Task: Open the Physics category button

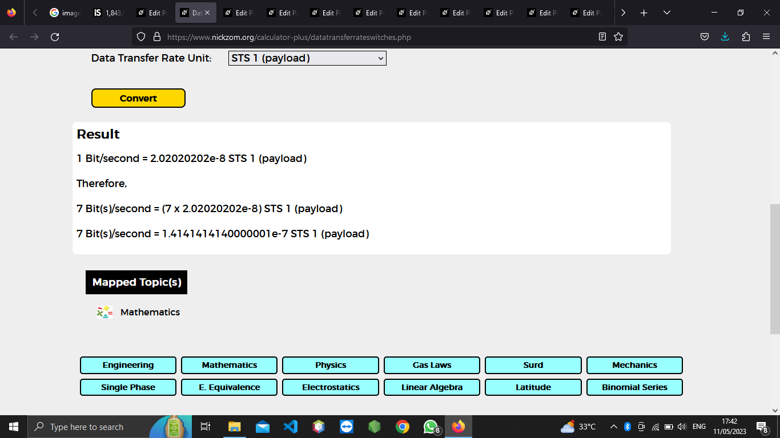Action: tap(331, 365)
